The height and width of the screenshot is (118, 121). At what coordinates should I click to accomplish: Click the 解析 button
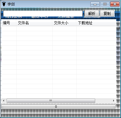click(x=92, y=13)
